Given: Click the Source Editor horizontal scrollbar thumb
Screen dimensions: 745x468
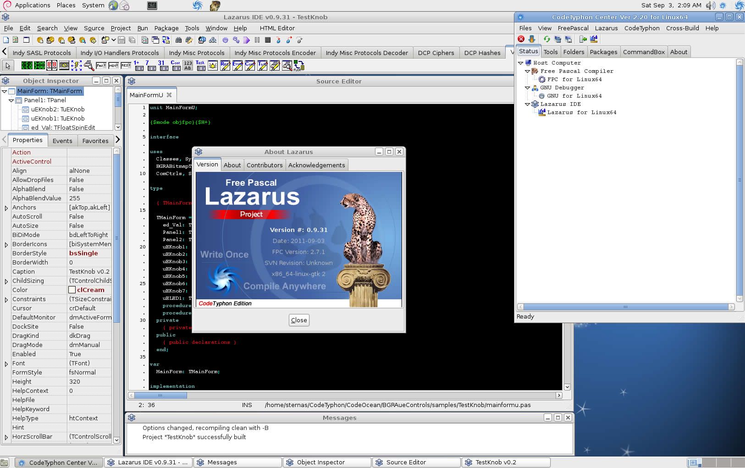Looking at the screenshot, I should pos(160,395).
